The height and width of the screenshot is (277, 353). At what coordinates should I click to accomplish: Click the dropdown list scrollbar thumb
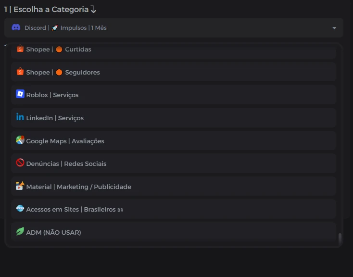tap(340, 239)
